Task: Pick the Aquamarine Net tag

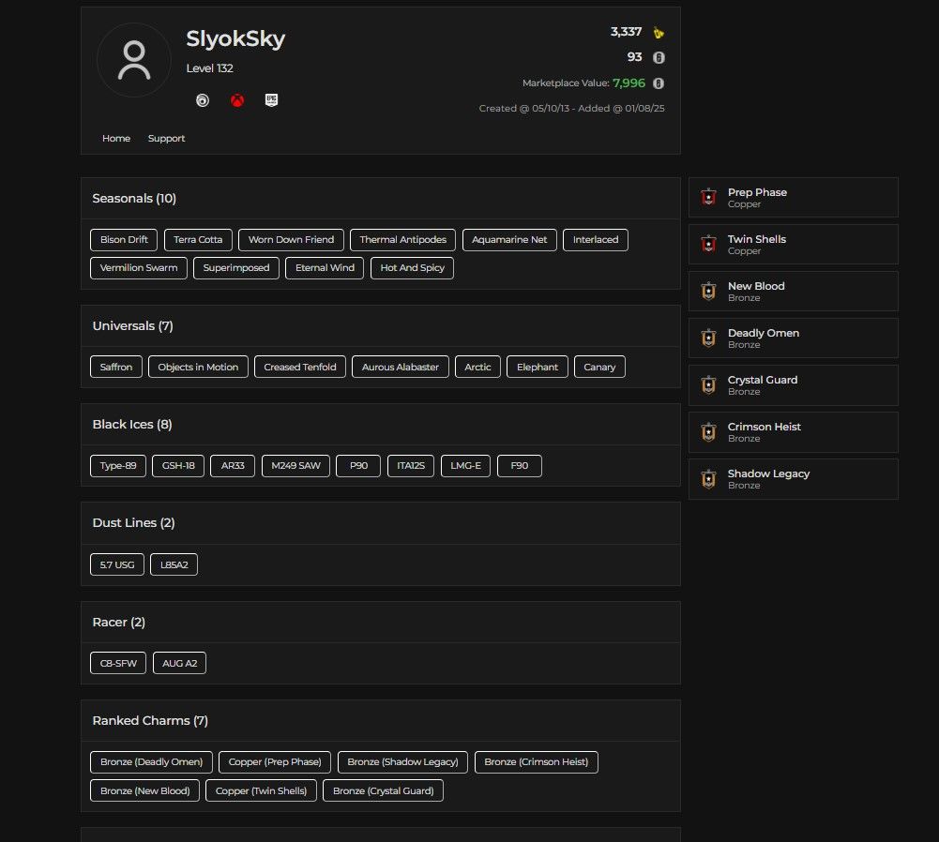Action: pos(509,239)
